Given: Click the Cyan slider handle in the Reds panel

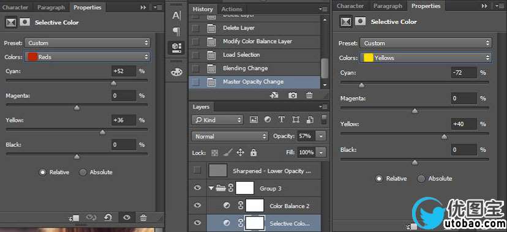Looking at the screenshot, I should click(x=113, y=83).
